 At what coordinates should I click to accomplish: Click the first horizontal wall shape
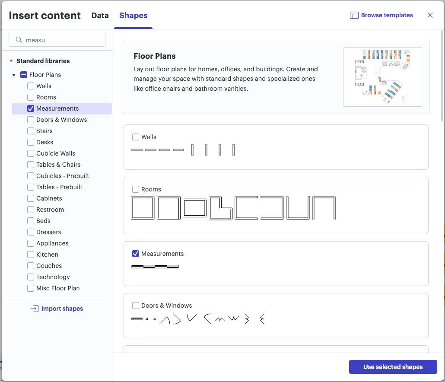click(x=137, y=150)
